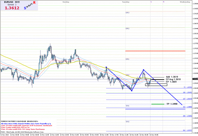Click the TIC Long-Term Purchases headline
The width and height of the screenshot is (198, 136).
coord(23,129)
